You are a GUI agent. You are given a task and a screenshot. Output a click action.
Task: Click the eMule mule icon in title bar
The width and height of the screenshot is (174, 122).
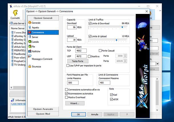[11, 6]
